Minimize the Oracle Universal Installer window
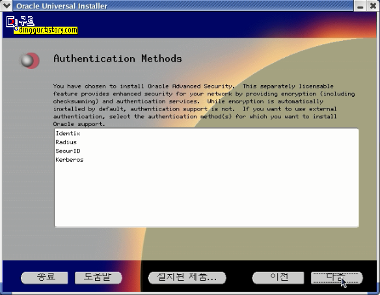The width and height of the screenshot is (380, 295). click(360, 6)
